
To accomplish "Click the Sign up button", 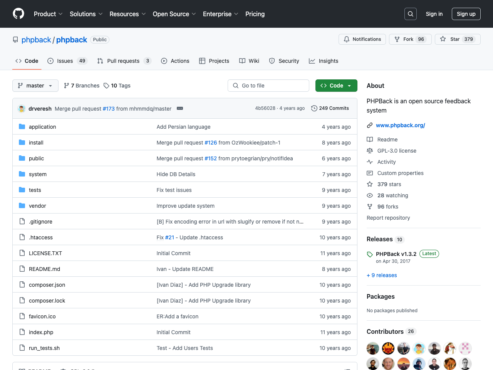I will click(x=466, y=14).
